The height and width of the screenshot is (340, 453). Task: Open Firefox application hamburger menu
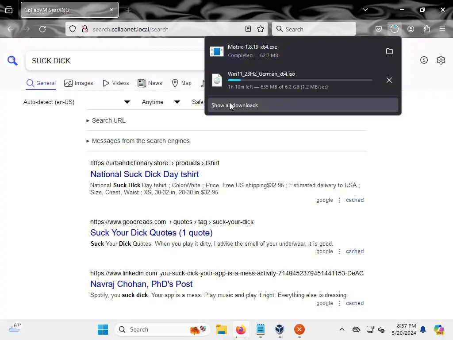point(442,29)
